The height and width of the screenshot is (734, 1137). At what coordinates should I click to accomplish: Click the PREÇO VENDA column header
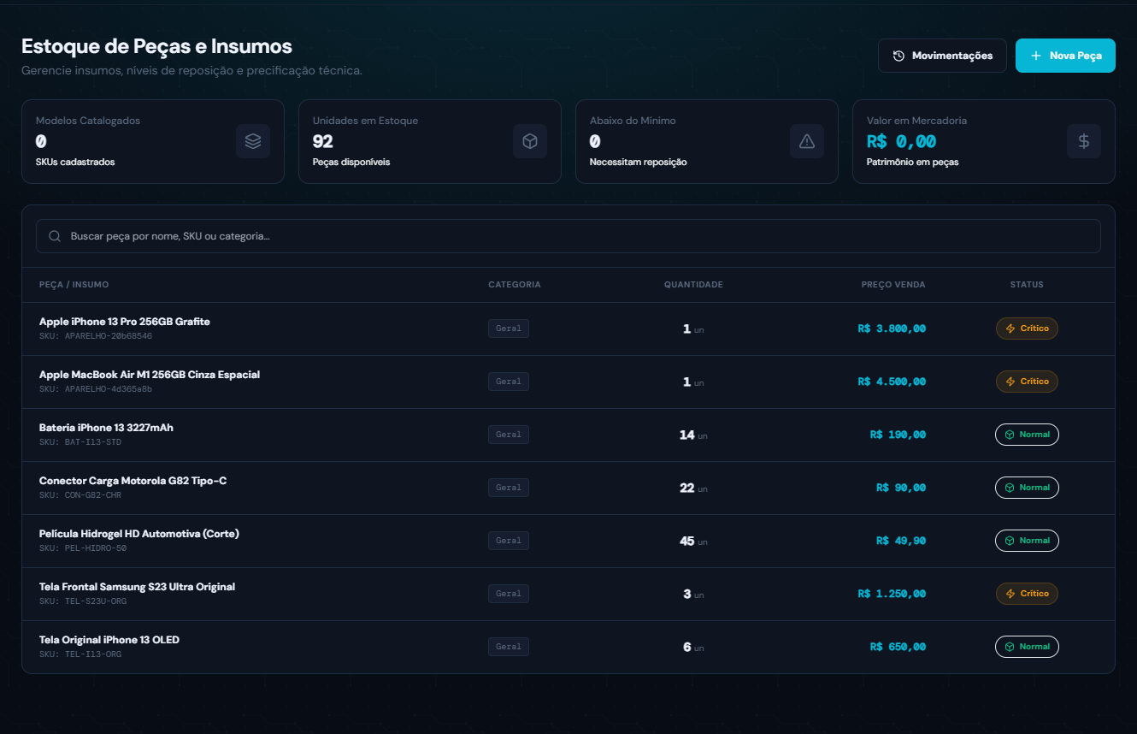pyautogui.click(x=893, y=285)
